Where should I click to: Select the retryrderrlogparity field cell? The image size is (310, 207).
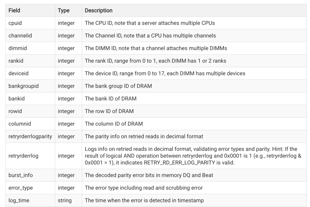pos(30,136)
